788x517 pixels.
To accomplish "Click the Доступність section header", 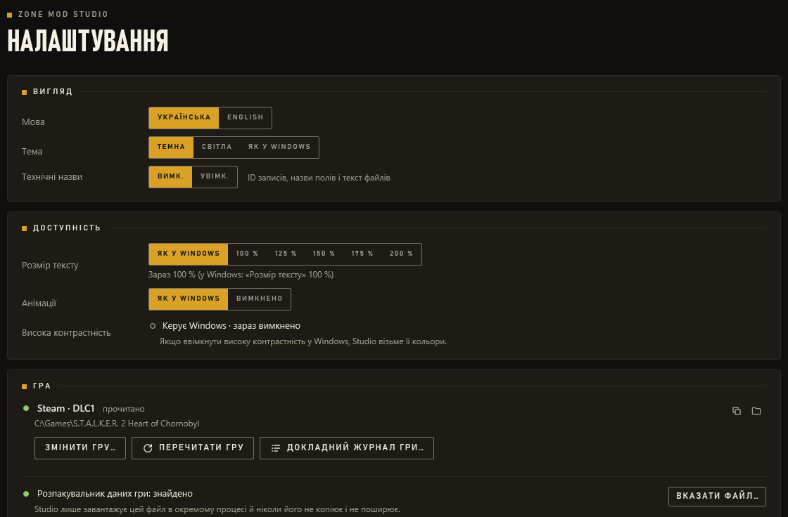I will pyautogui.click(x=67, y=228).
